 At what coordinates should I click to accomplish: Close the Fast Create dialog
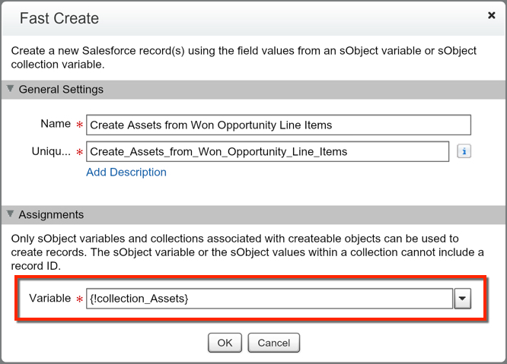[491, 15]
